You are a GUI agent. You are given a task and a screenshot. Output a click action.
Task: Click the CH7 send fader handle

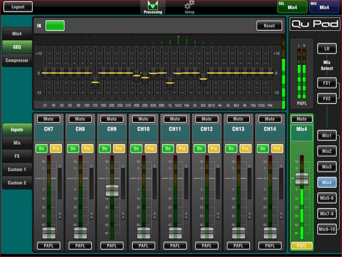coord(49,233)
